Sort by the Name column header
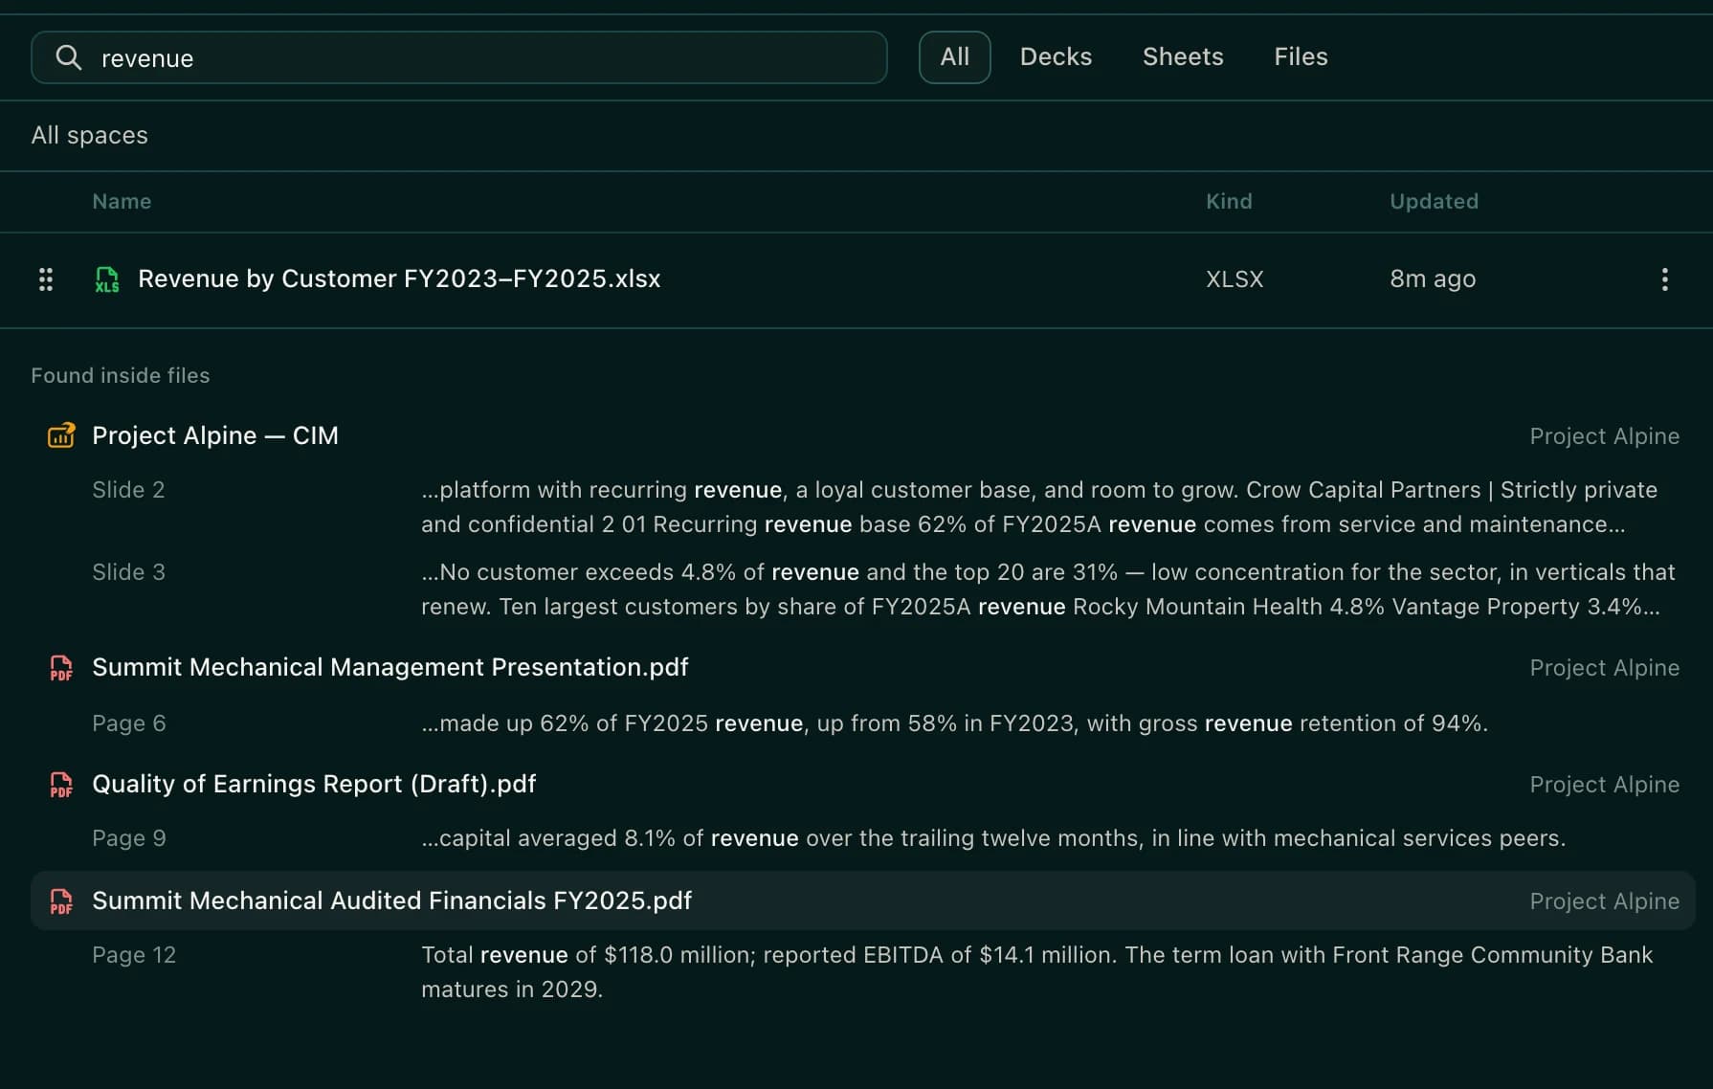1713x1089 pixels. tap(122, 202)
